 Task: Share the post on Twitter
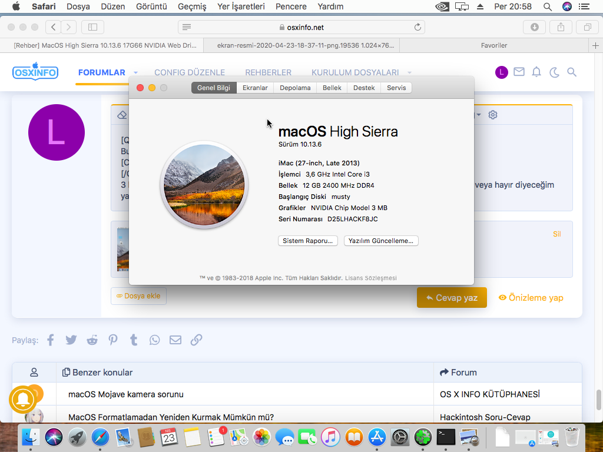pos(71,340)
